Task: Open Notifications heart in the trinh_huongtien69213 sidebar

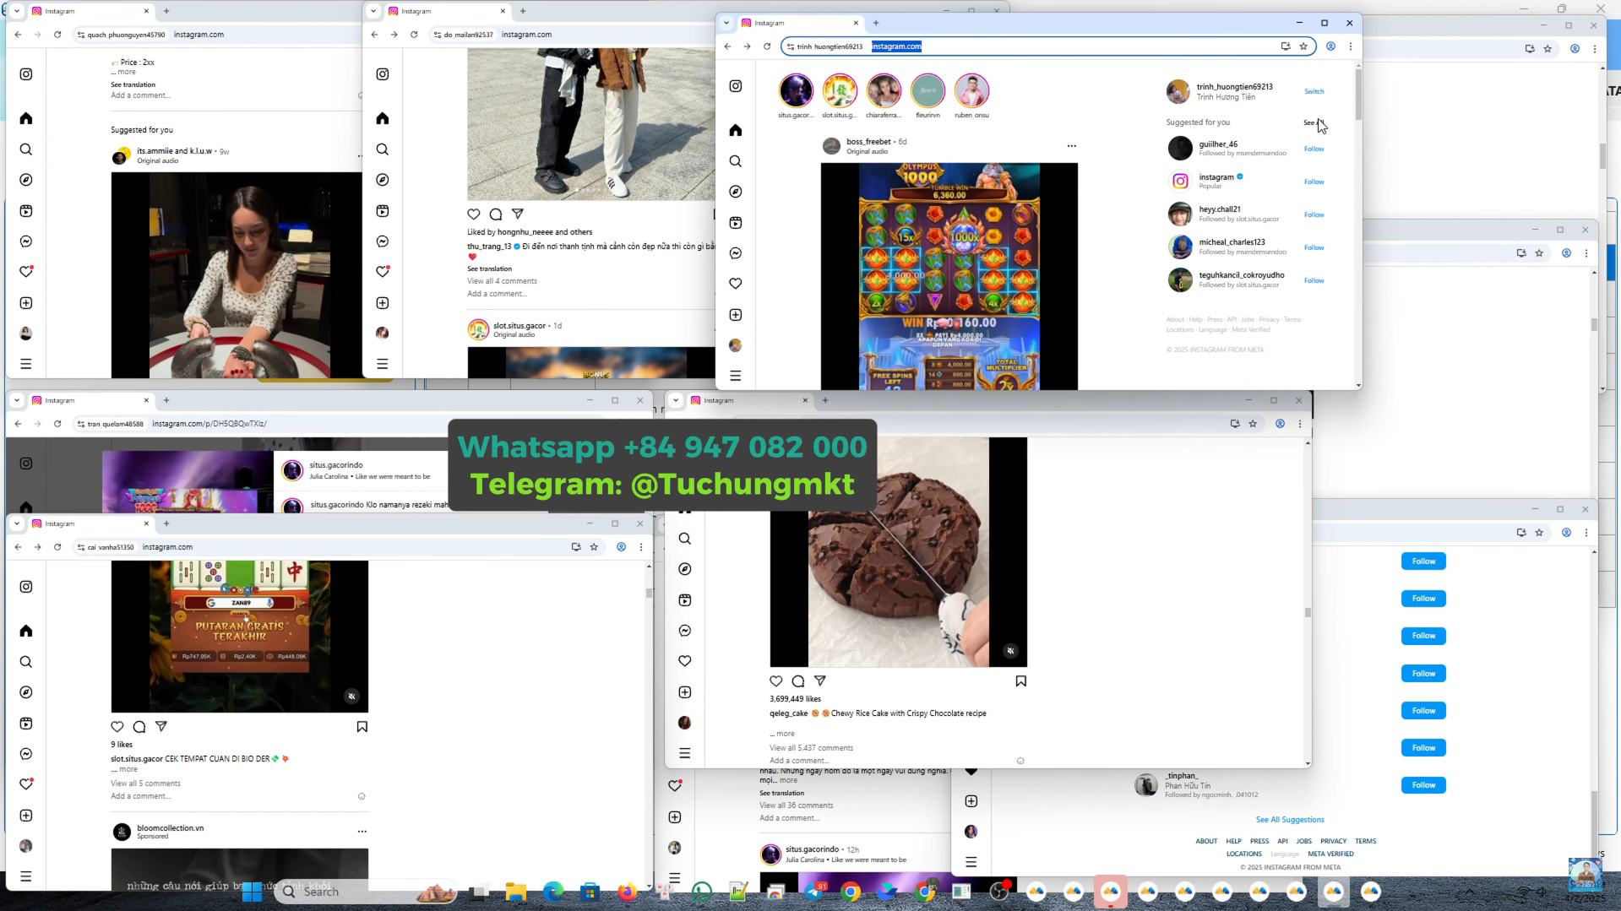Action: [736, 284]
